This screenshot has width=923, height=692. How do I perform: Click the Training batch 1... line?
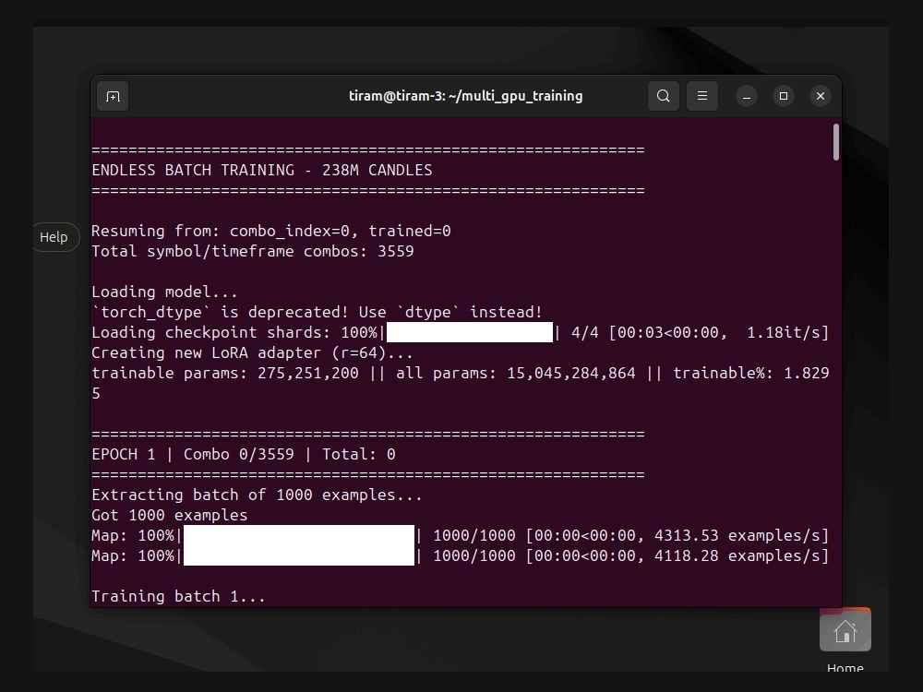(178, 596)
